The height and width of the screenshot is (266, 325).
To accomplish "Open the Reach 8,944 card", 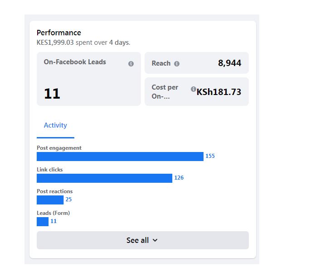I will click(x=197, y=63).
